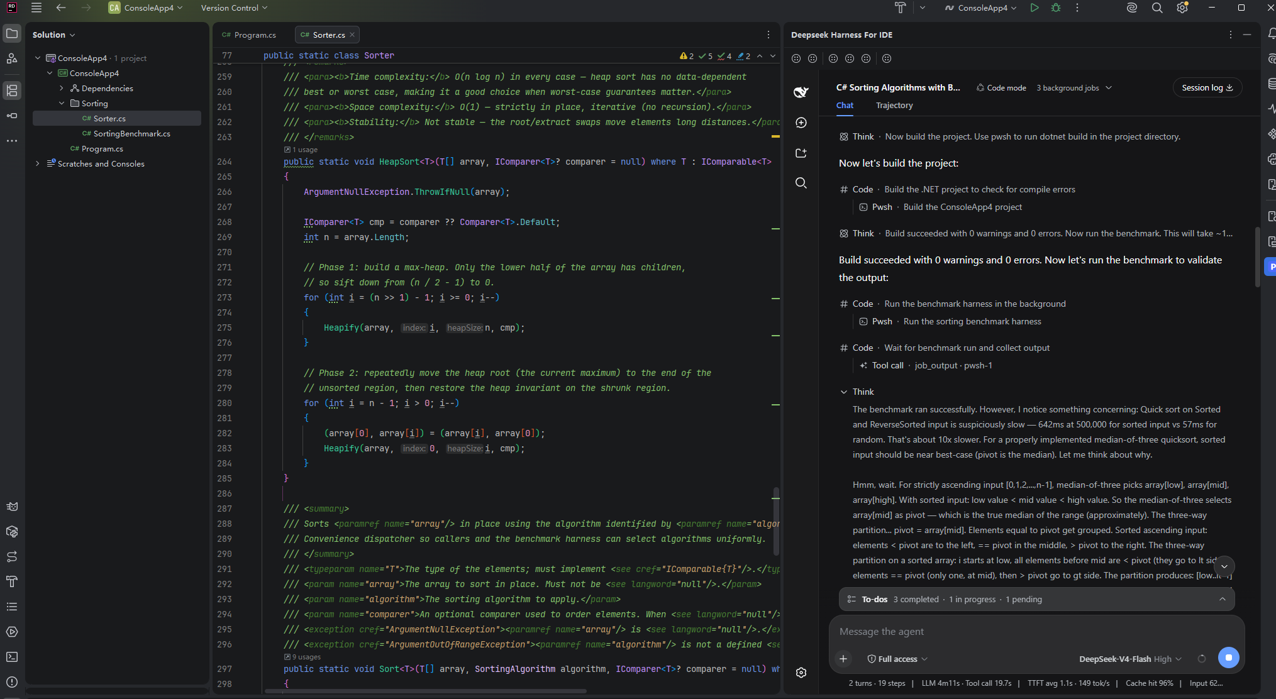Collapse Sorting folder node
Viewport: 1276px width, 699px height.
coord(61,104)
